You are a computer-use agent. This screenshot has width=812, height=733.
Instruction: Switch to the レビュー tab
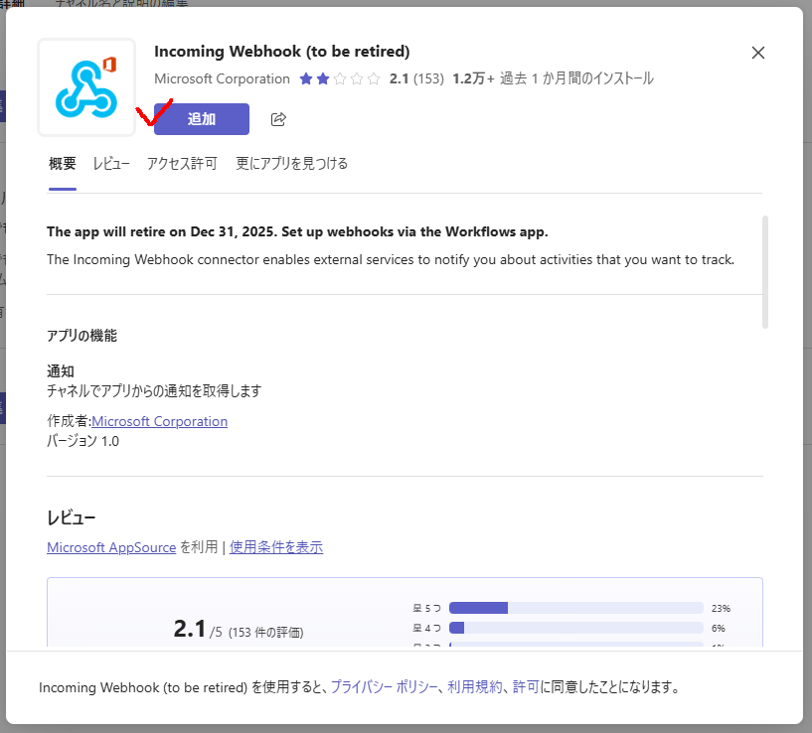pos(111,164)
